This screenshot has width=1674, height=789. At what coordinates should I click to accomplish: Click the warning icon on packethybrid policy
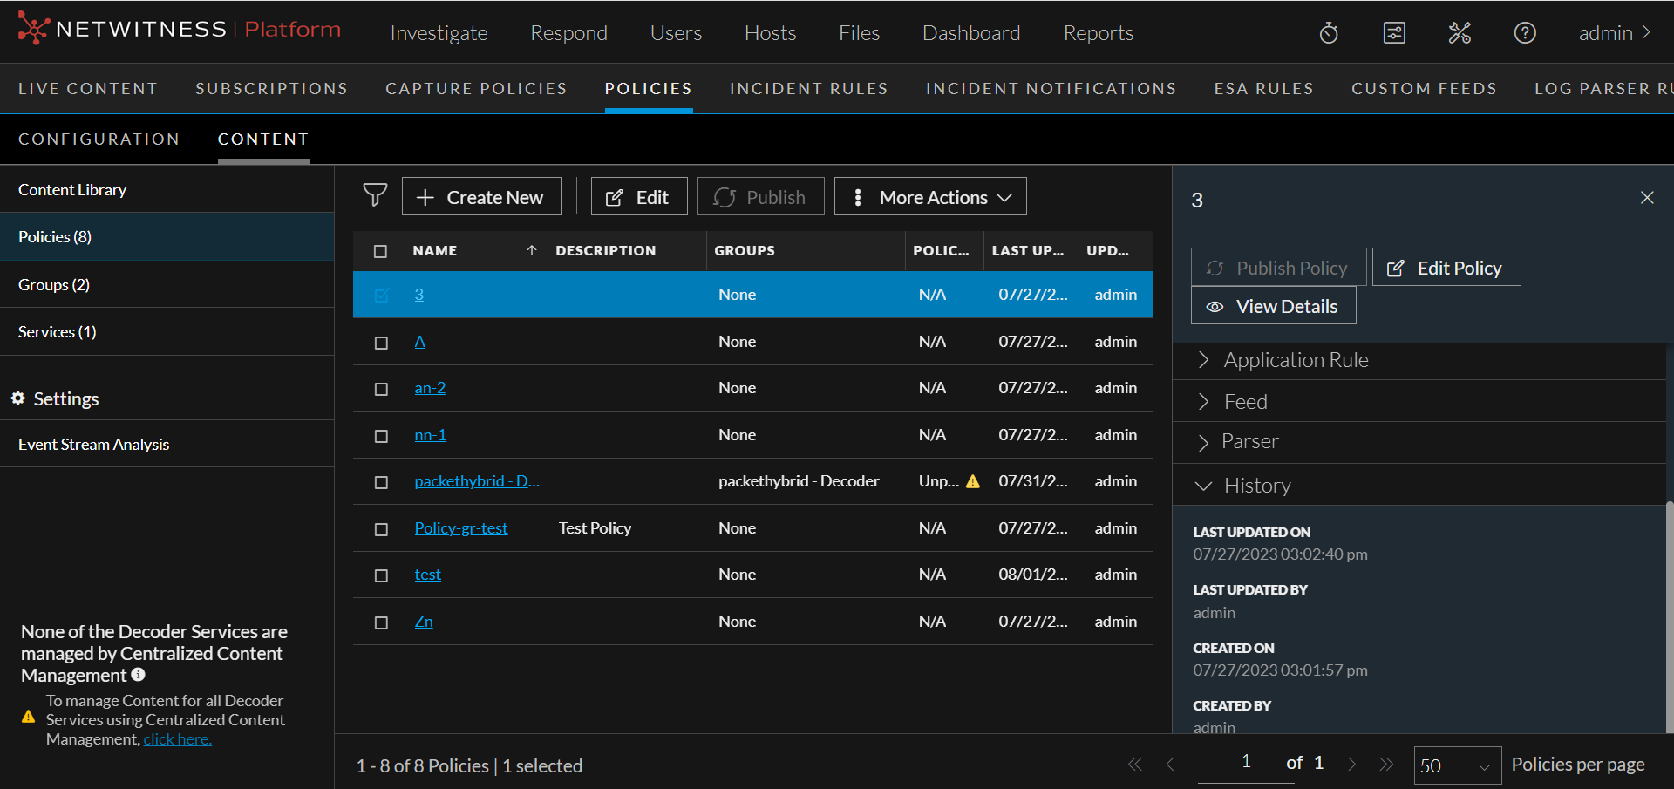pos(973,481)
